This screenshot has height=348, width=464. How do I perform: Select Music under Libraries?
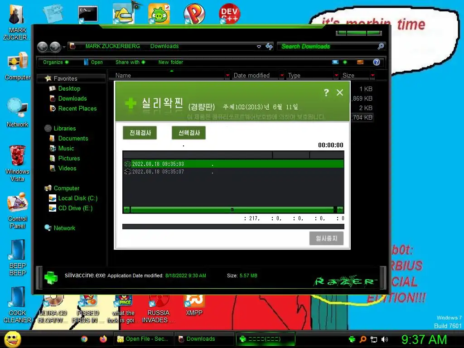point(66,149)
